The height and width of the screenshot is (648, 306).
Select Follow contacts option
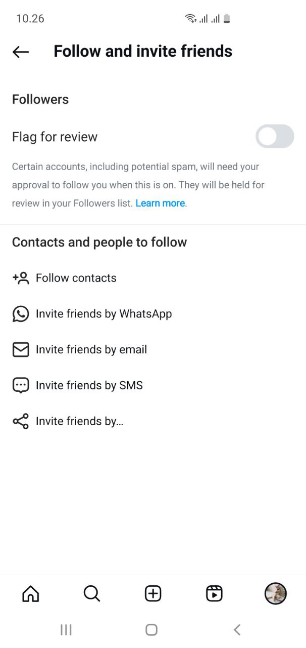[153, 278]
